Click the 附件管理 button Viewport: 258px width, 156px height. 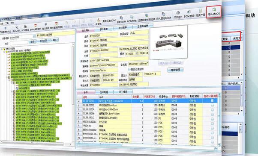tap(175, 70)
